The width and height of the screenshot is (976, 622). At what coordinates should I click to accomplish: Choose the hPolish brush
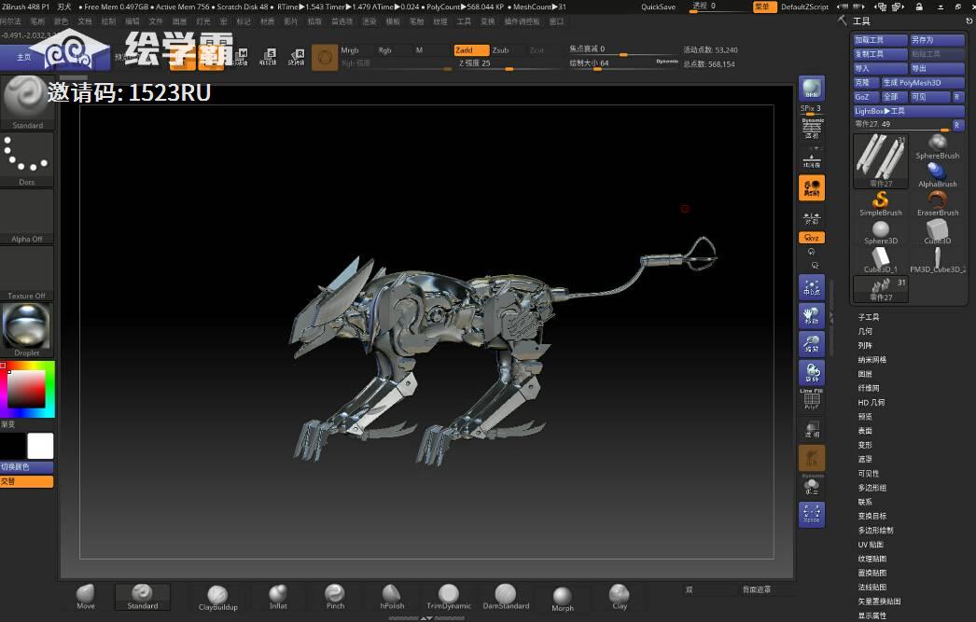click(x=392, y=597)
